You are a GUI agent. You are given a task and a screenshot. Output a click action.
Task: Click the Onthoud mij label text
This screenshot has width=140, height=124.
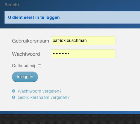[24, 66]
